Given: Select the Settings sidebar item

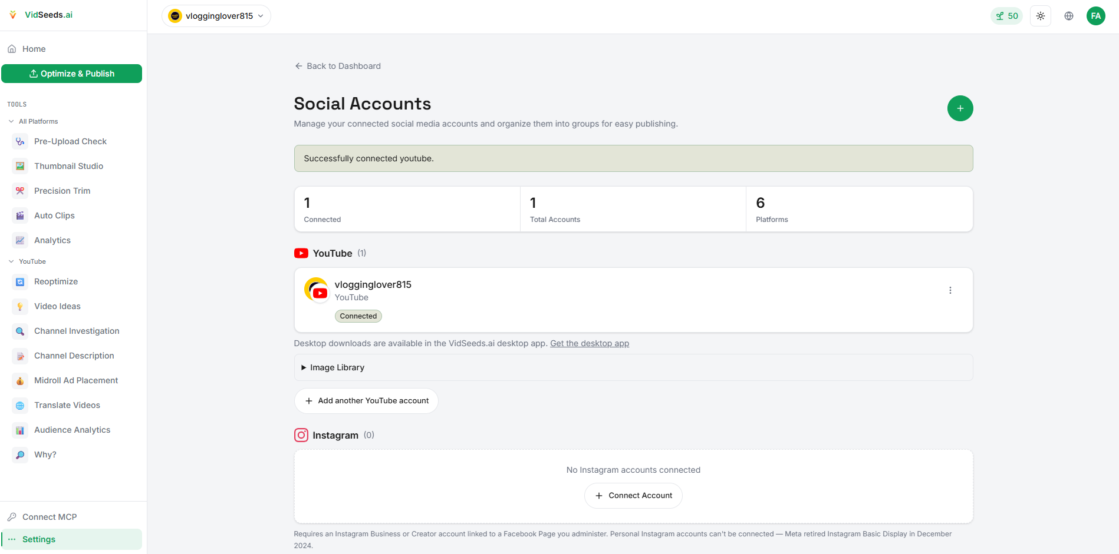Looking at the screenshot, I should coord(71,539).
